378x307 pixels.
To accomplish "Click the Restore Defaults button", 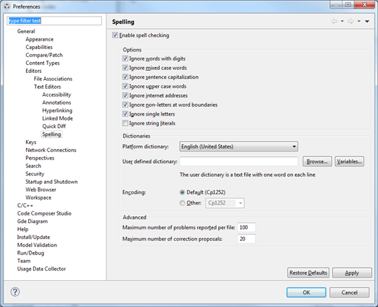I will coord(308,273).
